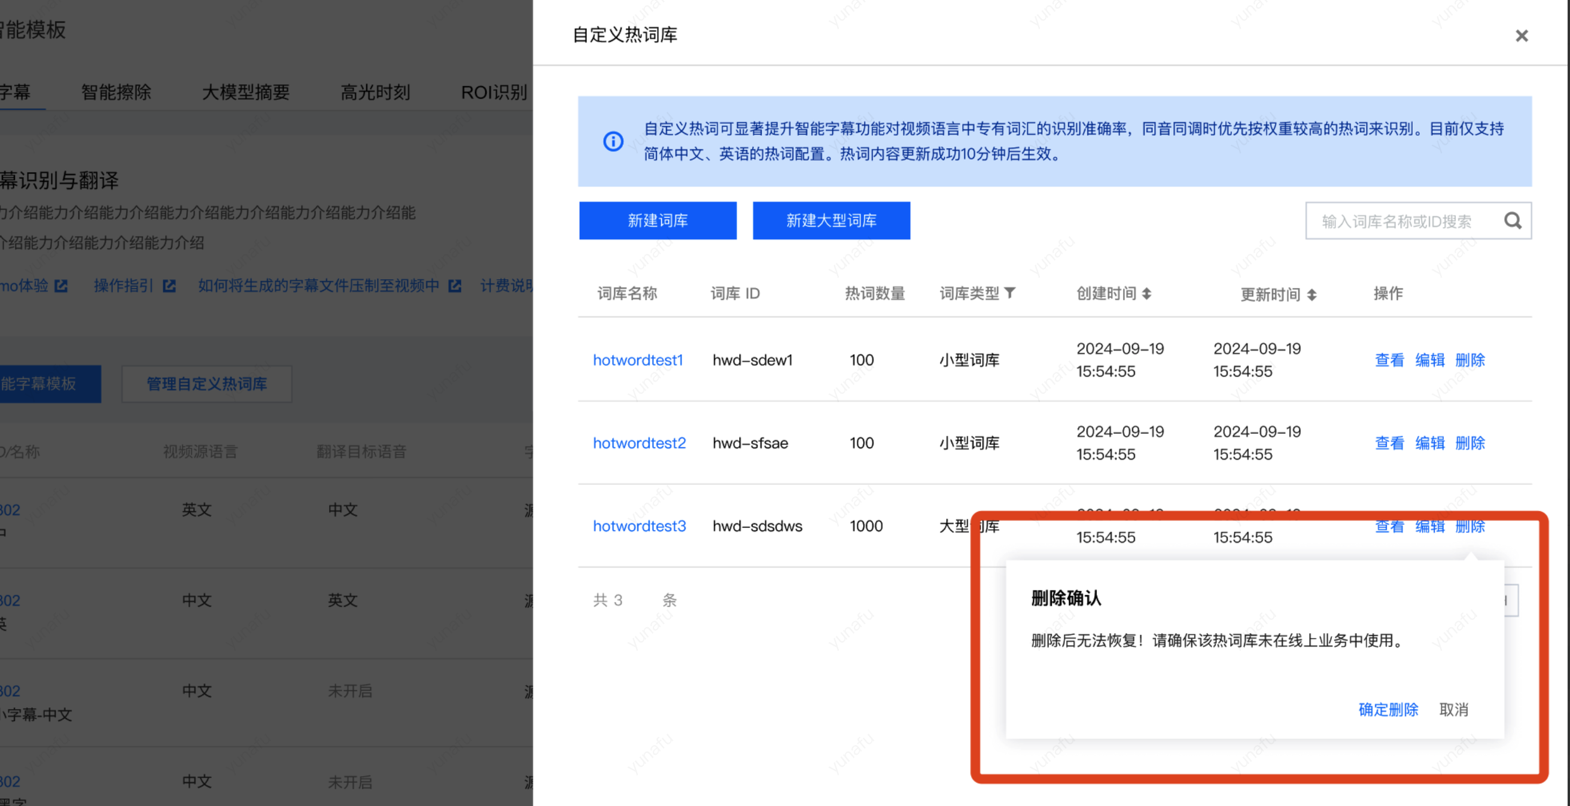Open 操作指引 link
Image resolution: width=1570 pixels, height=806 pixels.
click(123, 286)
